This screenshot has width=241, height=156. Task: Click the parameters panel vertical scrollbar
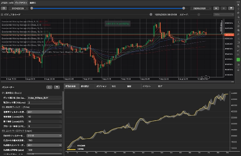(x=63, y=101)
